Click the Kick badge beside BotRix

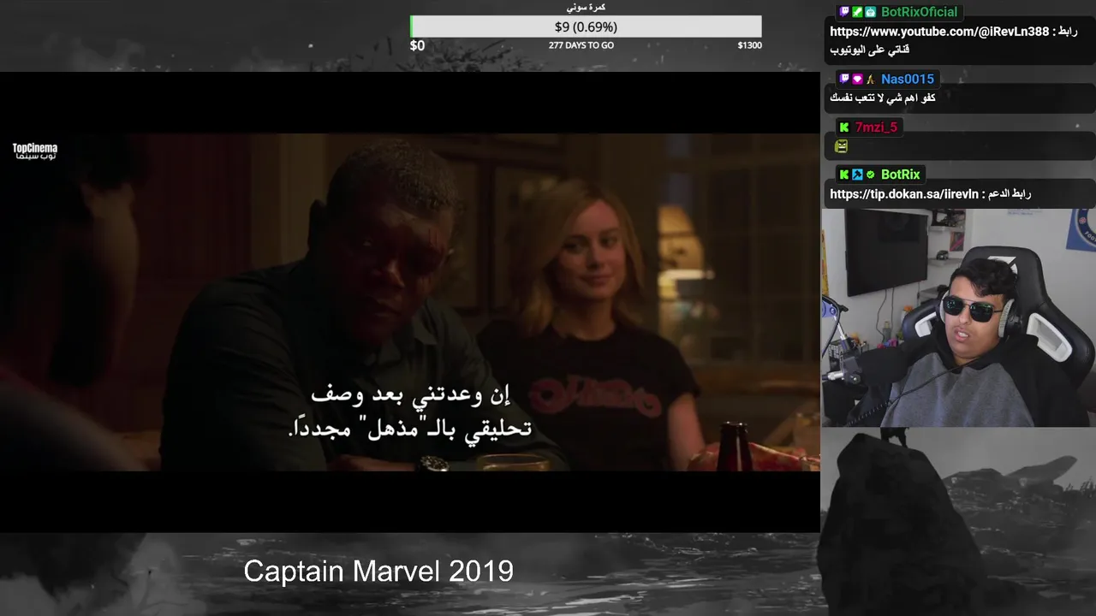(x=844, y=175)
